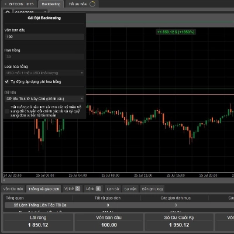Click the 25 Jul 08:00 time axis label

110,175
